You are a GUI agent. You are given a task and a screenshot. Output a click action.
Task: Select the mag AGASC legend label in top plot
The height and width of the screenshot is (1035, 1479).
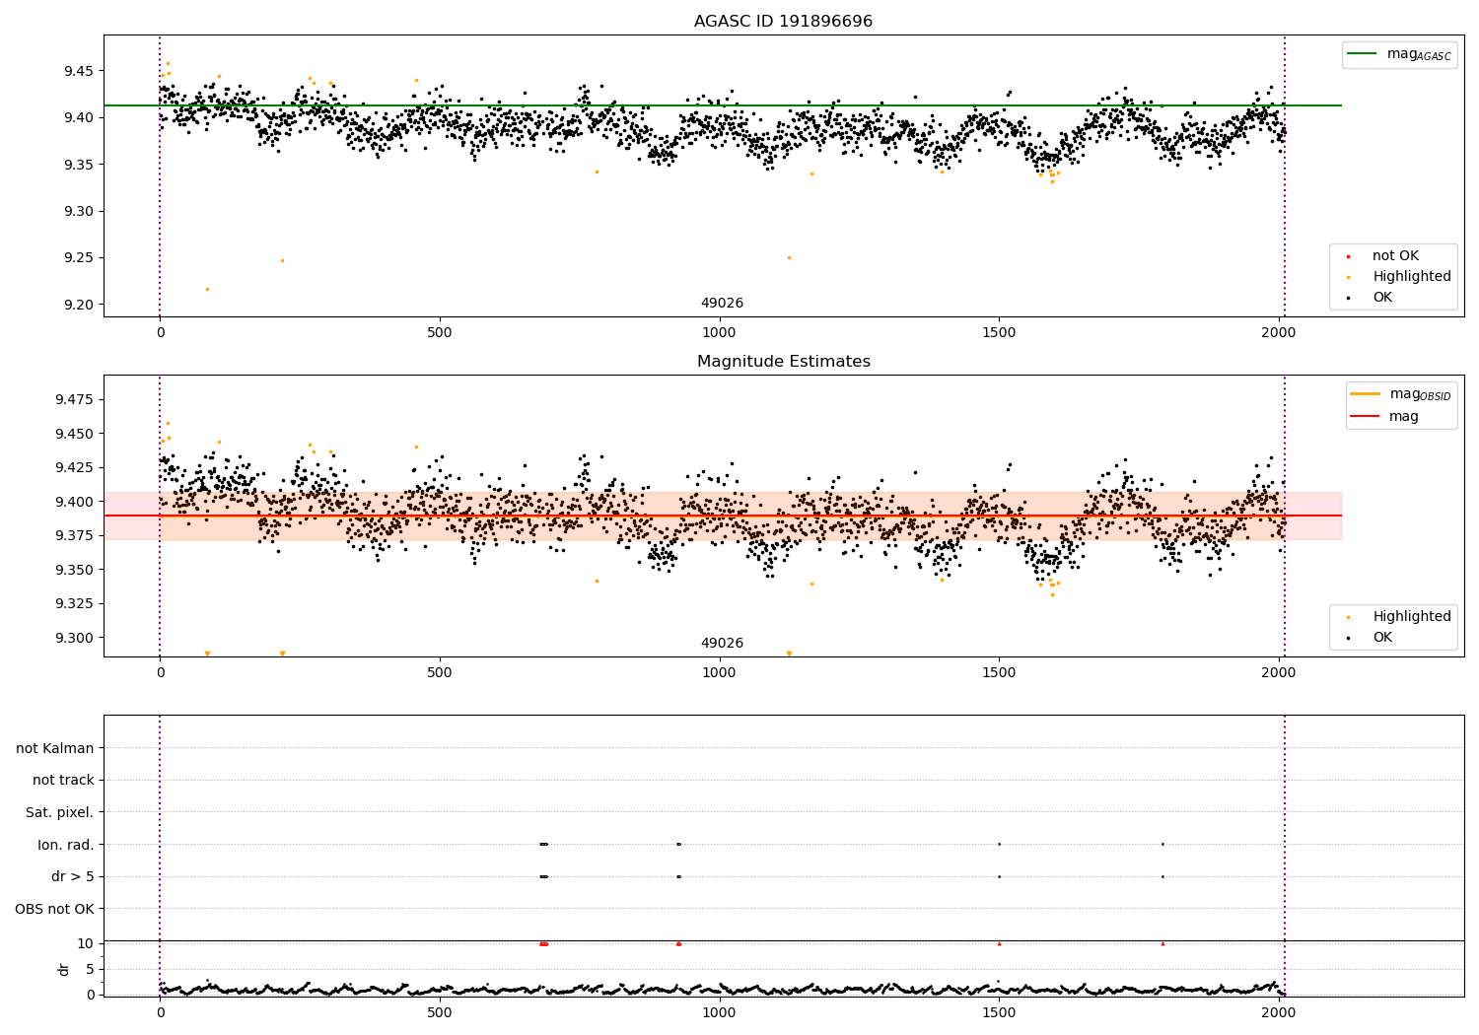point(1419,54)
